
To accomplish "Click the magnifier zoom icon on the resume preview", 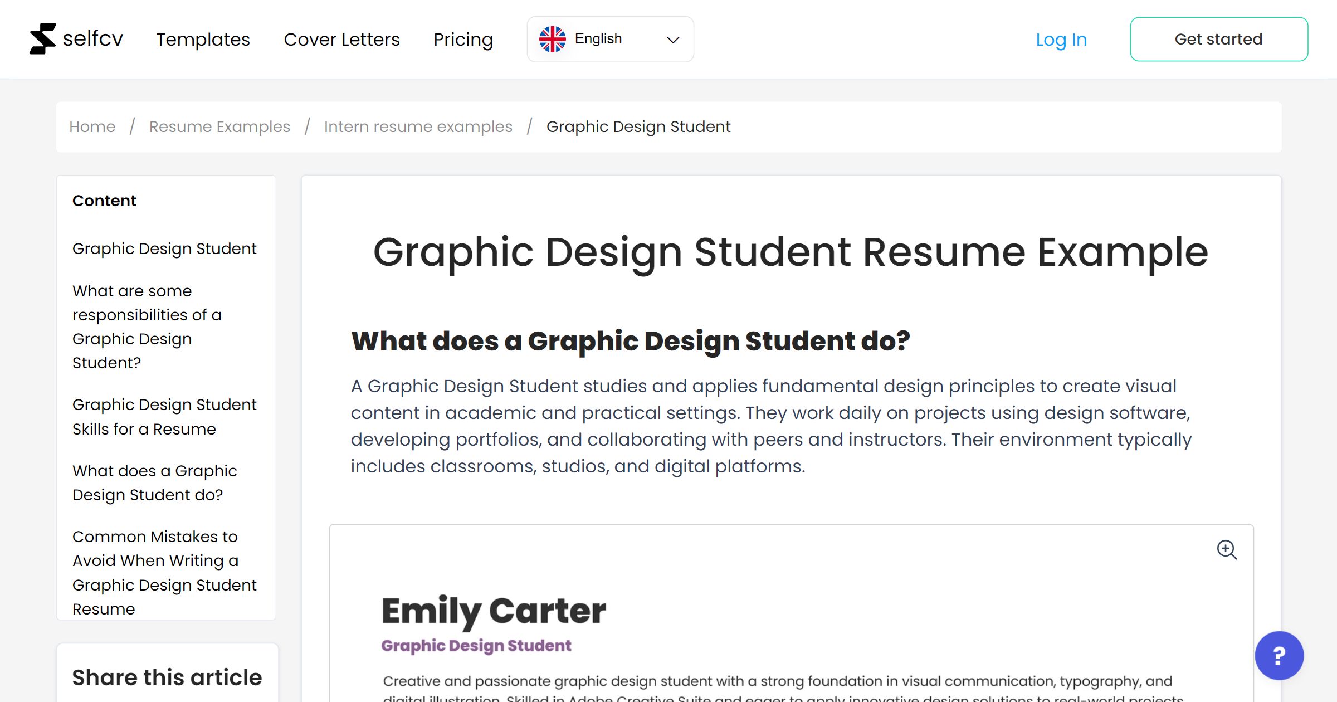I will [1227, 550].
